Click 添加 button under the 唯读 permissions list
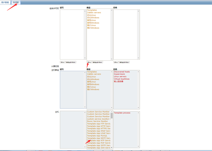 pos(89,62)
